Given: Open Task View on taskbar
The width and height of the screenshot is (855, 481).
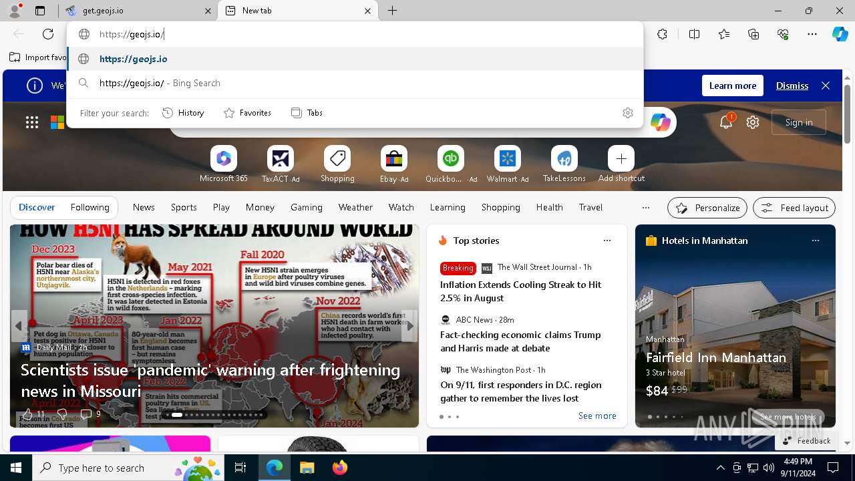Looking at the screenshot, I should tap(240, 468).
